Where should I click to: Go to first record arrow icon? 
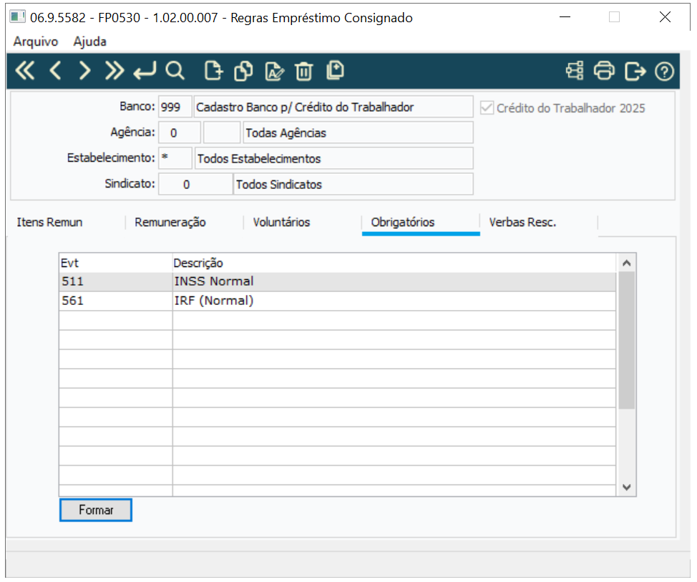(x=25, y=71)
